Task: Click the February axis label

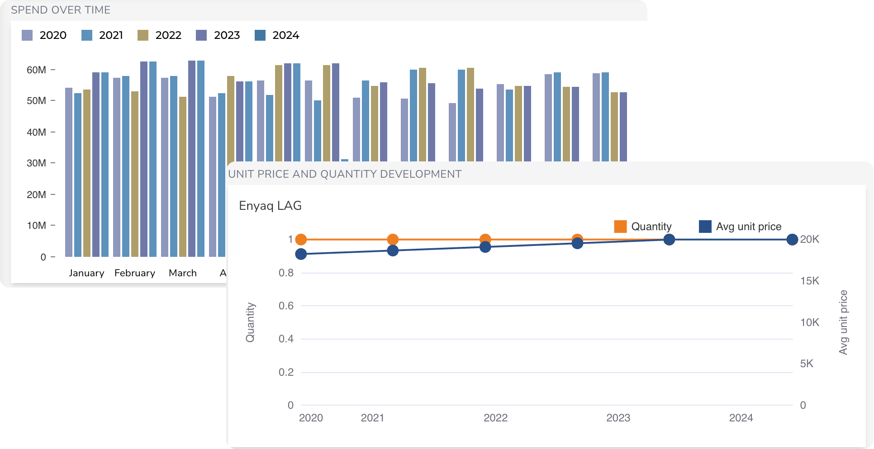Action: pos(135,273)
